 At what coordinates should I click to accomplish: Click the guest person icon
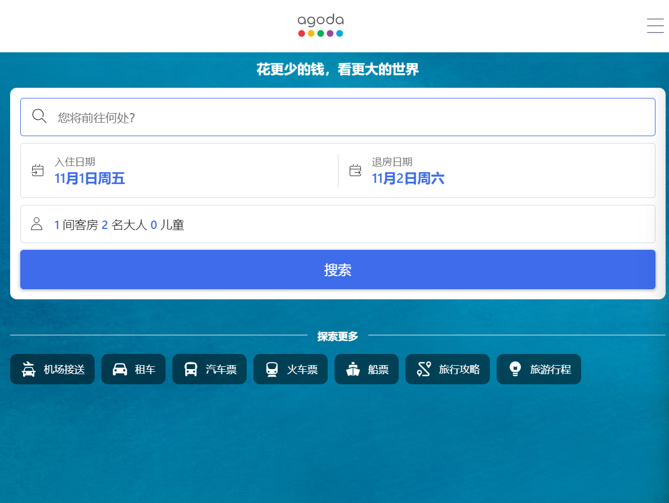click(37, 224)
